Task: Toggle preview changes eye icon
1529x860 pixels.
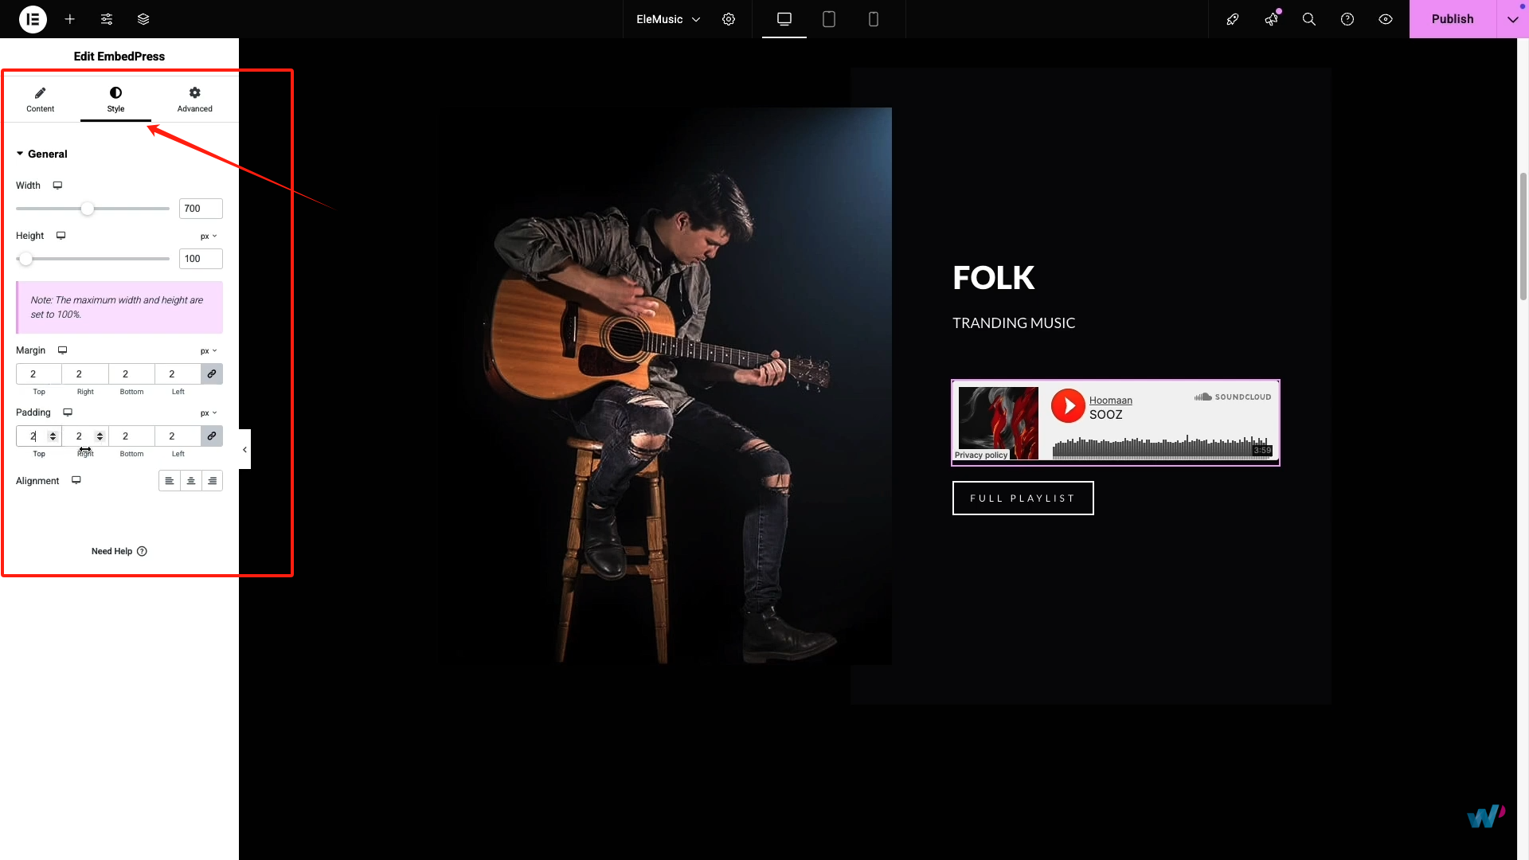Action: tap(1386, 19)
